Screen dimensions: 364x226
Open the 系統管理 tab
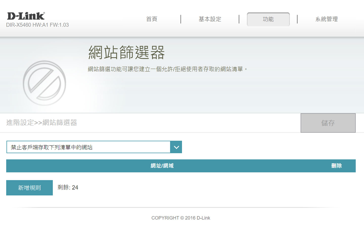pos(327,19)
